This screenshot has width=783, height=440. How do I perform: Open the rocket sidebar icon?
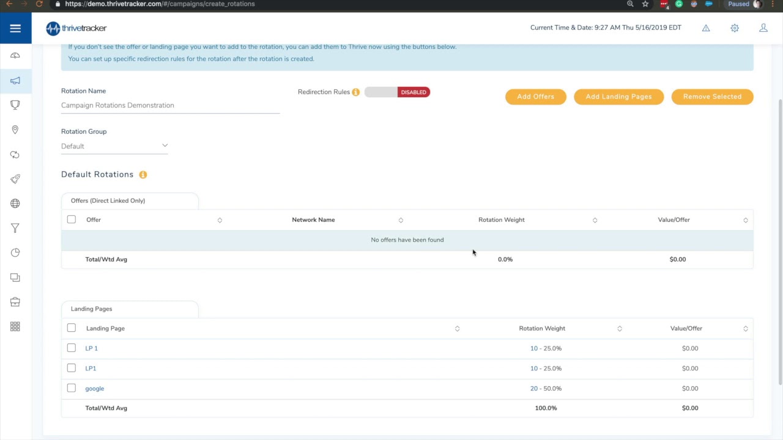point(15,179)
